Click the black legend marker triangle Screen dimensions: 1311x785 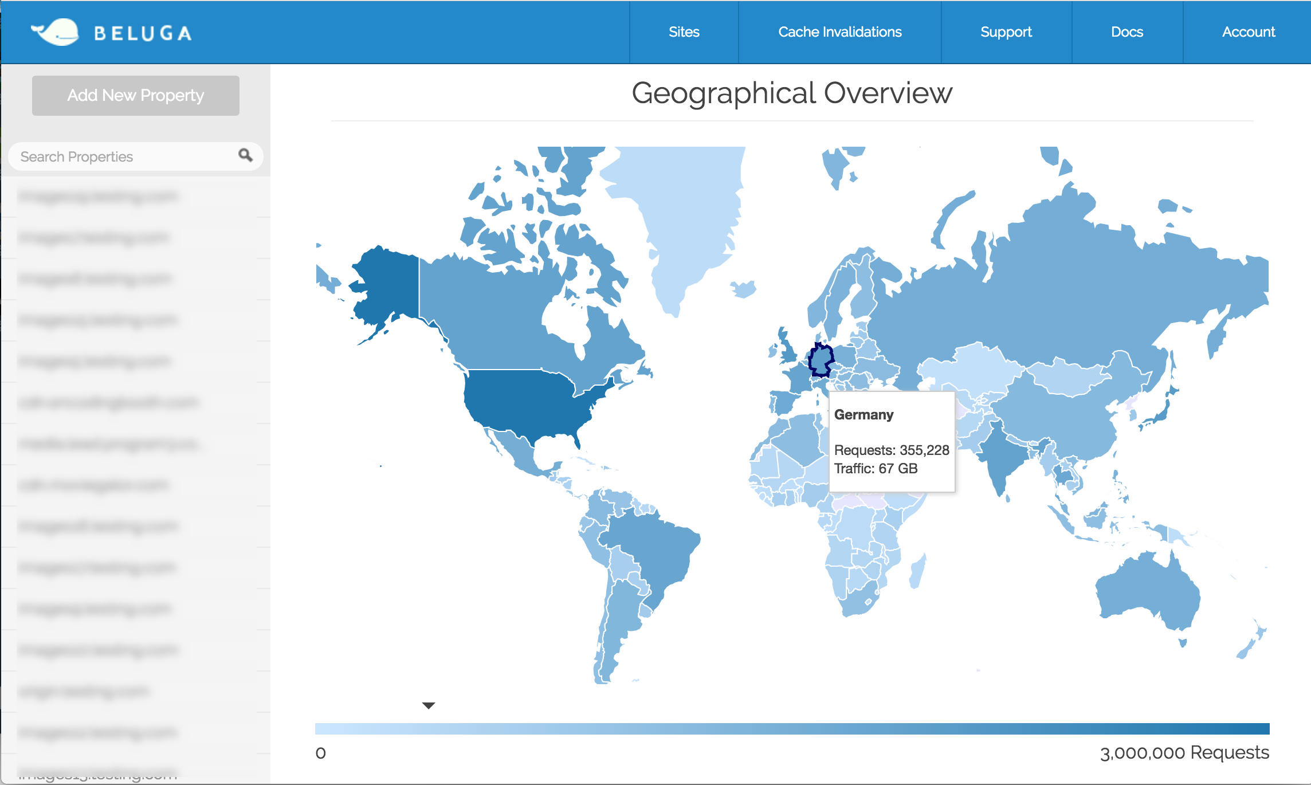click(429, 705)
